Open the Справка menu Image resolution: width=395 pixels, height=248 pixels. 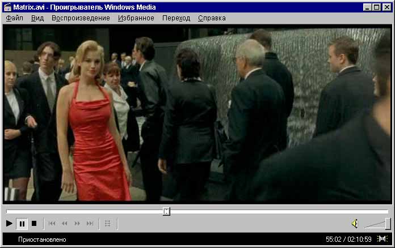click(212, 18)
